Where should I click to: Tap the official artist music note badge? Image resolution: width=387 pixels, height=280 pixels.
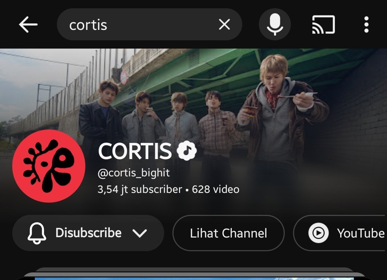coord(187,150)
